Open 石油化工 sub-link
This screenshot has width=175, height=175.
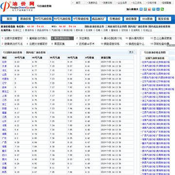tap(17, 30)
